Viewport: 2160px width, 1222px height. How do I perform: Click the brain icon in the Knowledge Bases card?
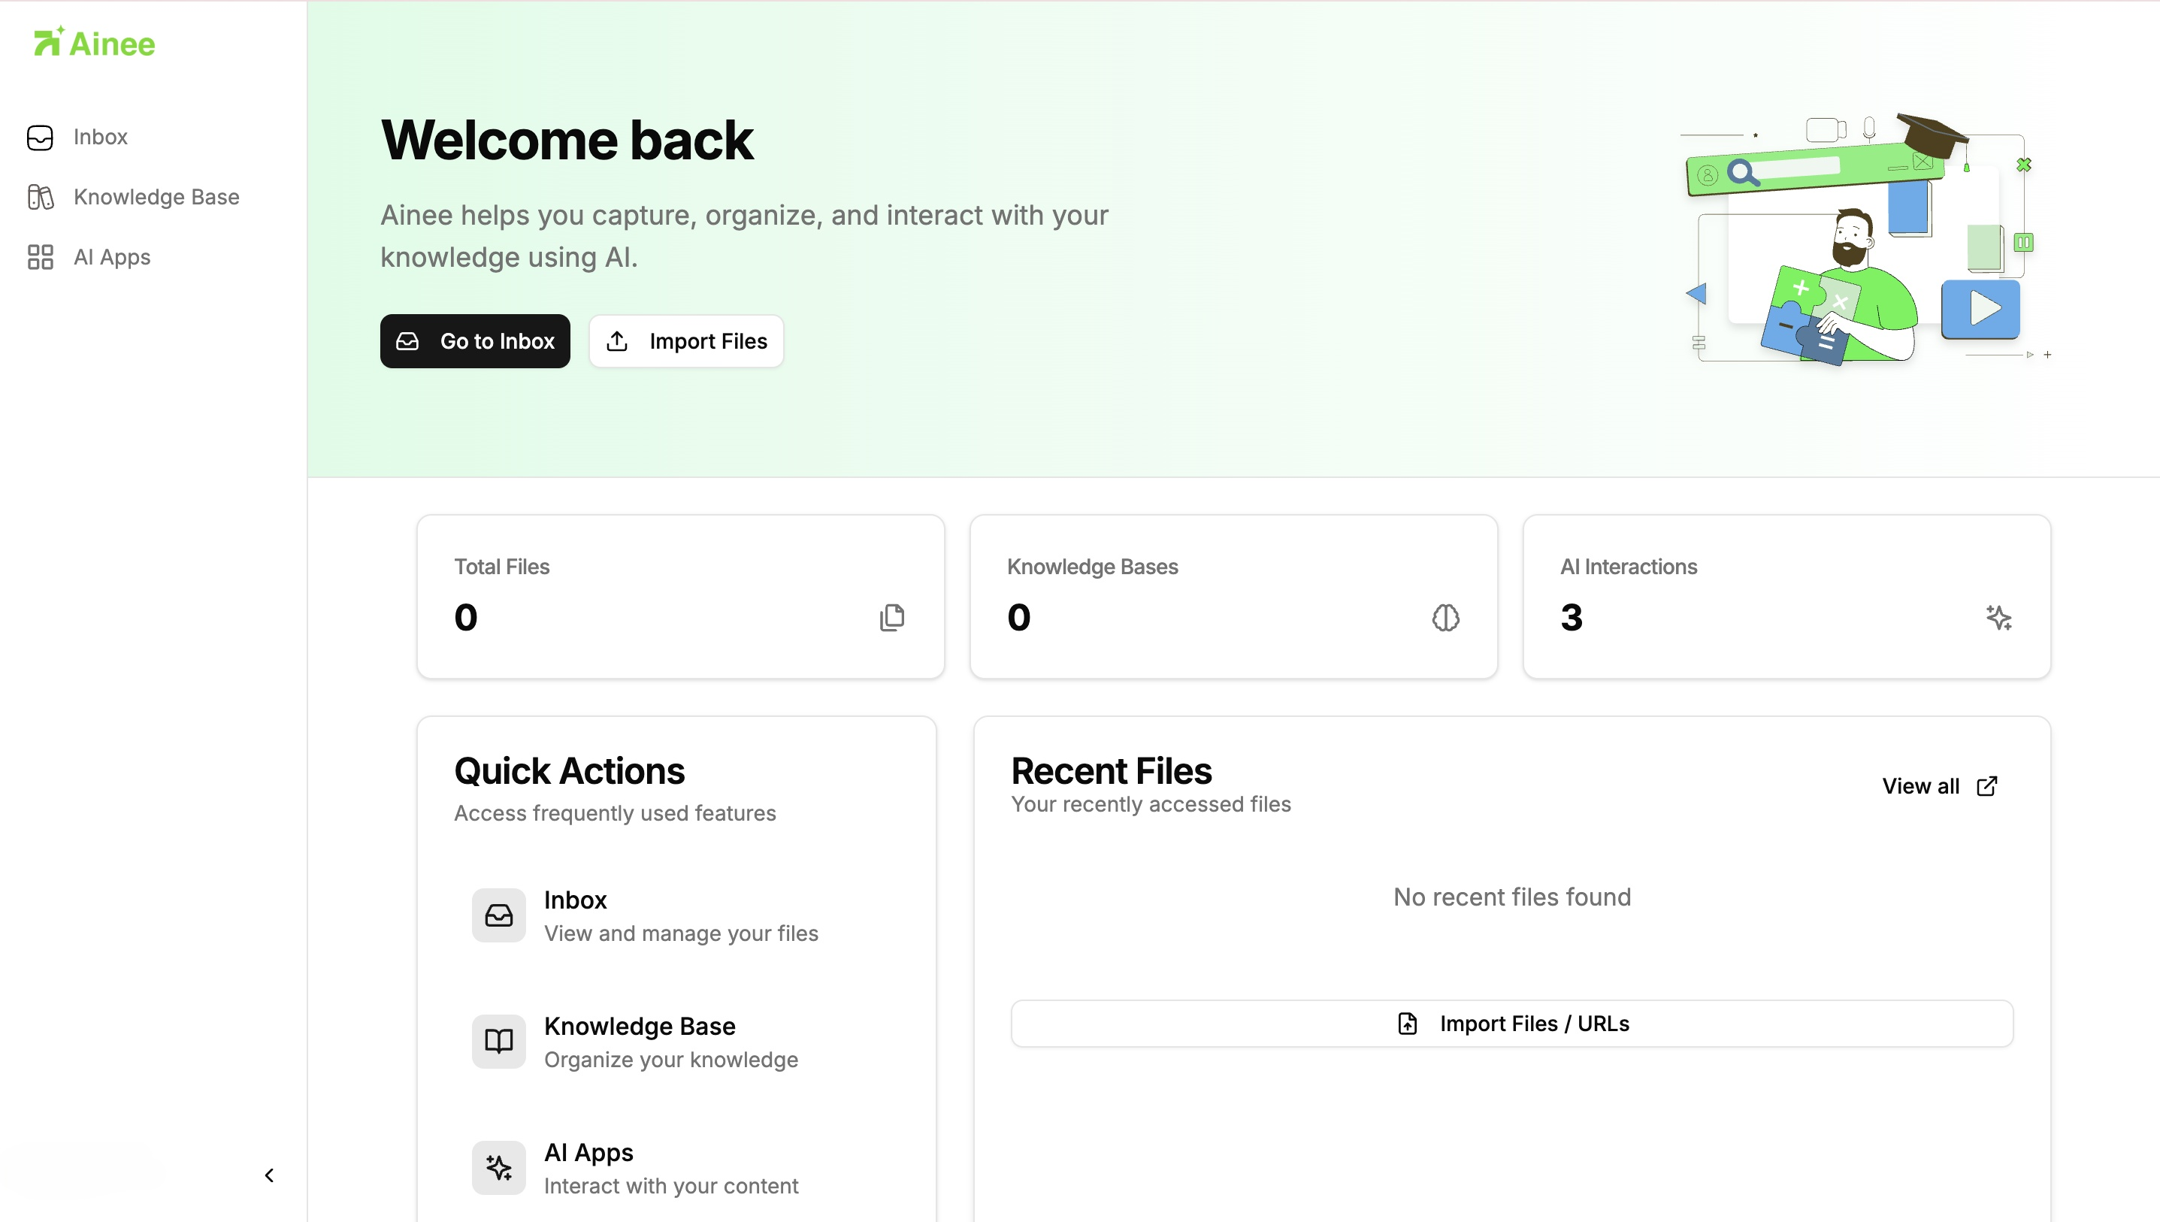point(1445,618)
